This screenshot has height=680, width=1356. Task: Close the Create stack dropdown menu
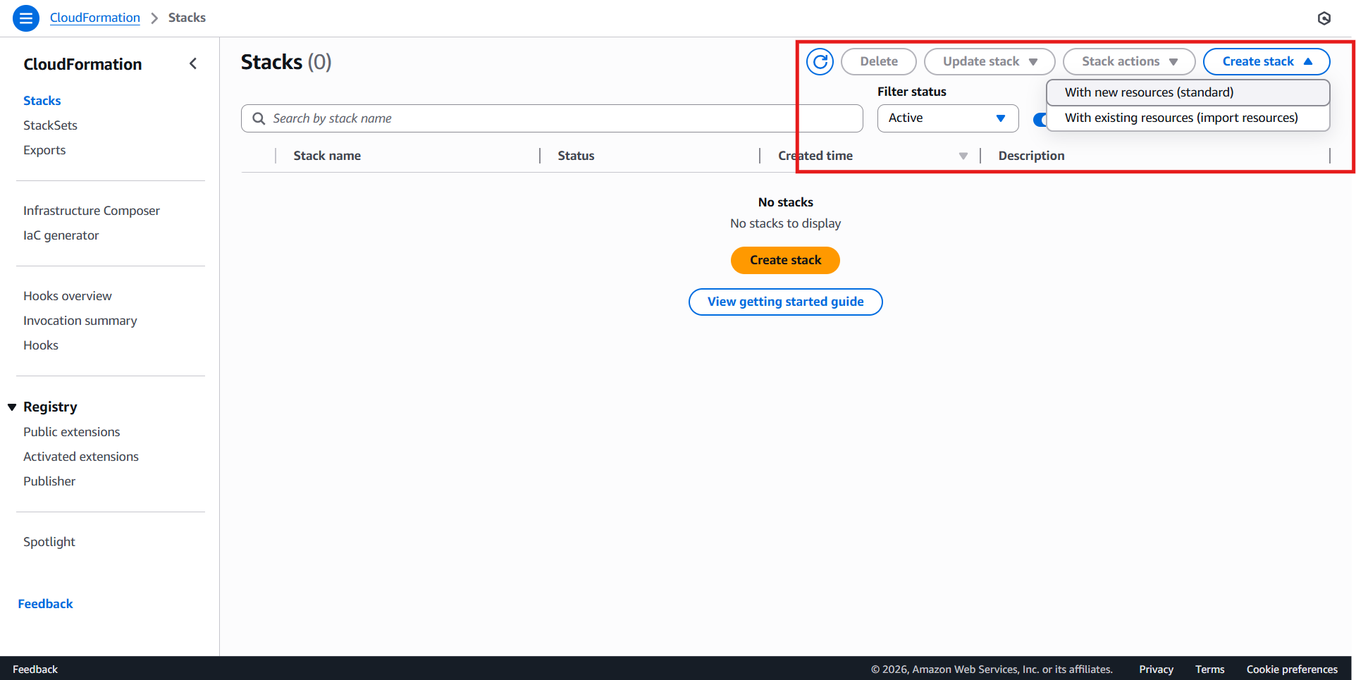tap(1266, 62)
